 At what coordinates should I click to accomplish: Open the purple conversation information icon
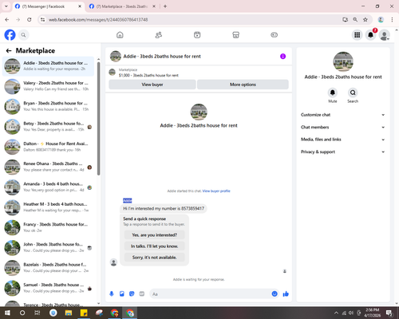tap(282, 57)
